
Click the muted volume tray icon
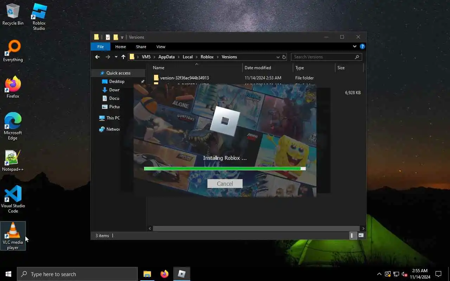(x=404, y=274)
